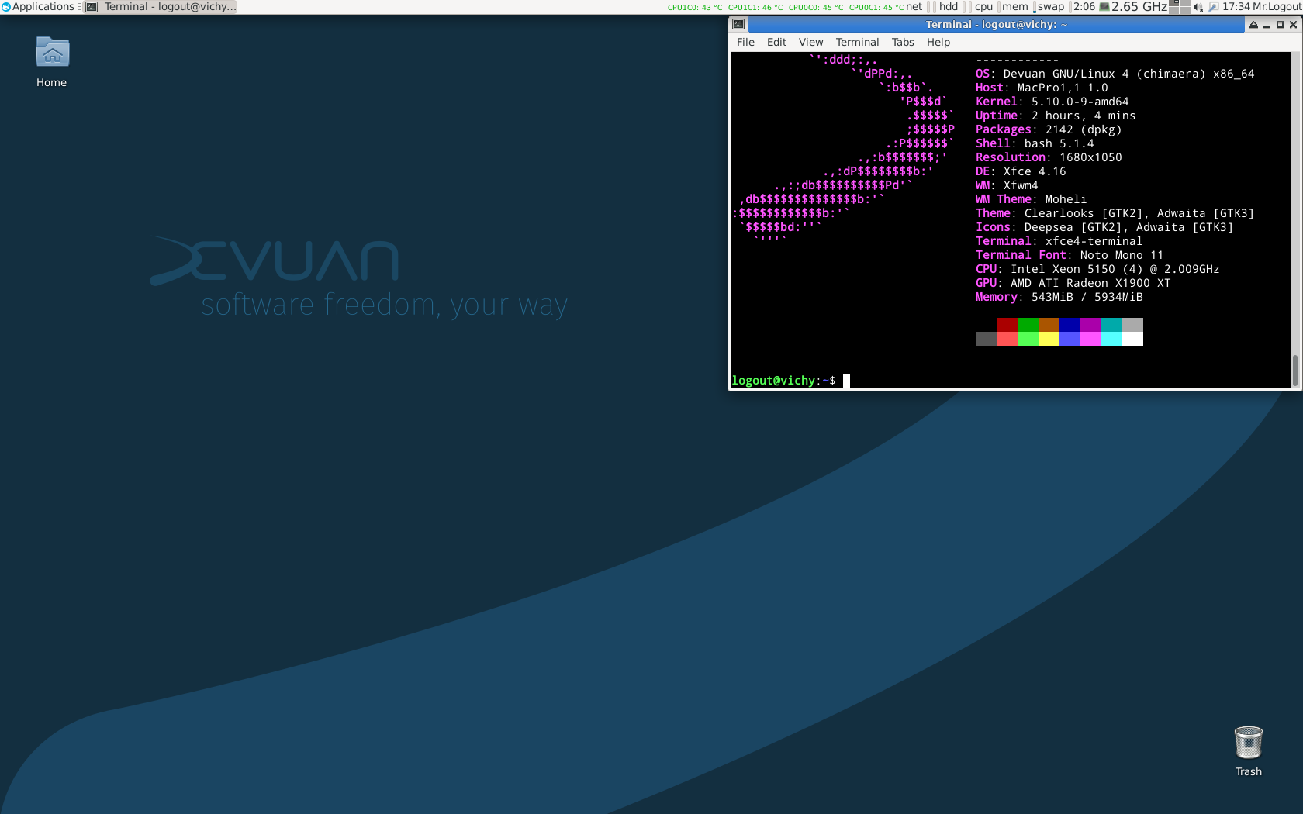Open the View menu in the terminal
Image resolution: width=1303 pixels, height=814 pixels.
coord(810,43)
